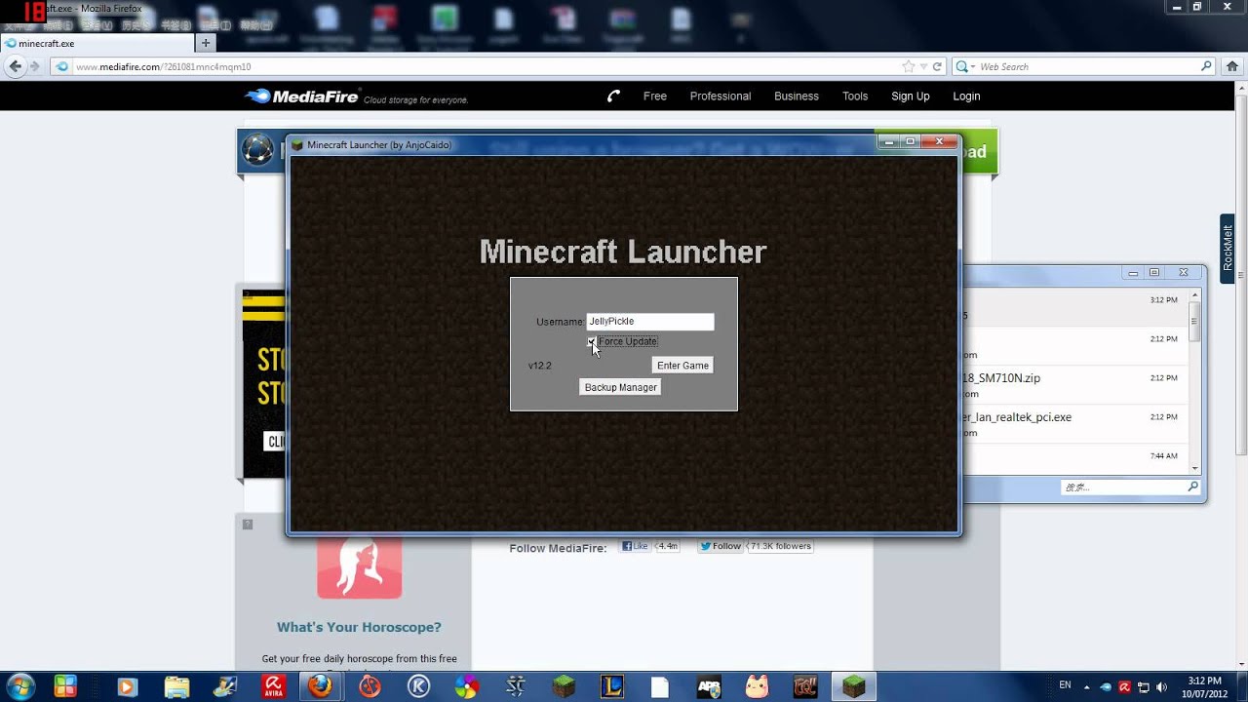Screen dimensions: 1248x702
Task: Click the Login link
Action: tap(966, 96)
